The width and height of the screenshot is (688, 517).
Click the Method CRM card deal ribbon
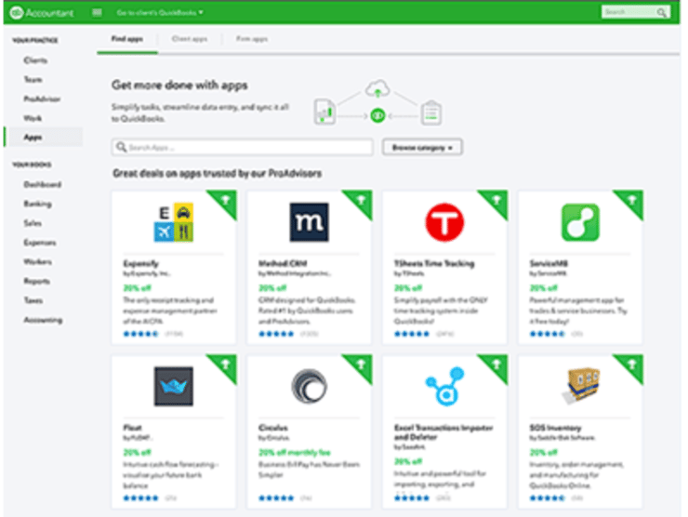[x=360, y=202]
